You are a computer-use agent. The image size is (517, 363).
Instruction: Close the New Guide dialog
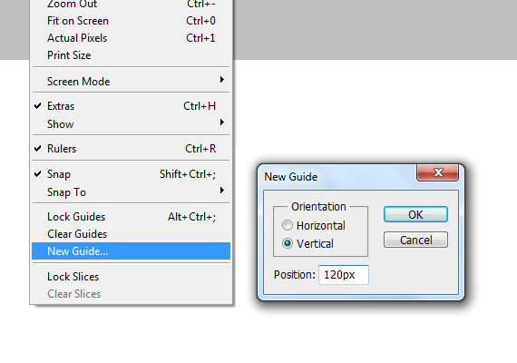pos(437,172)
